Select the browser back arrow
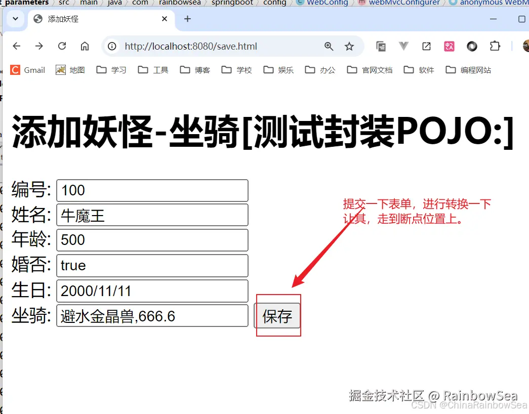Screen dimensions: 529x414 [x=16, y=46]
